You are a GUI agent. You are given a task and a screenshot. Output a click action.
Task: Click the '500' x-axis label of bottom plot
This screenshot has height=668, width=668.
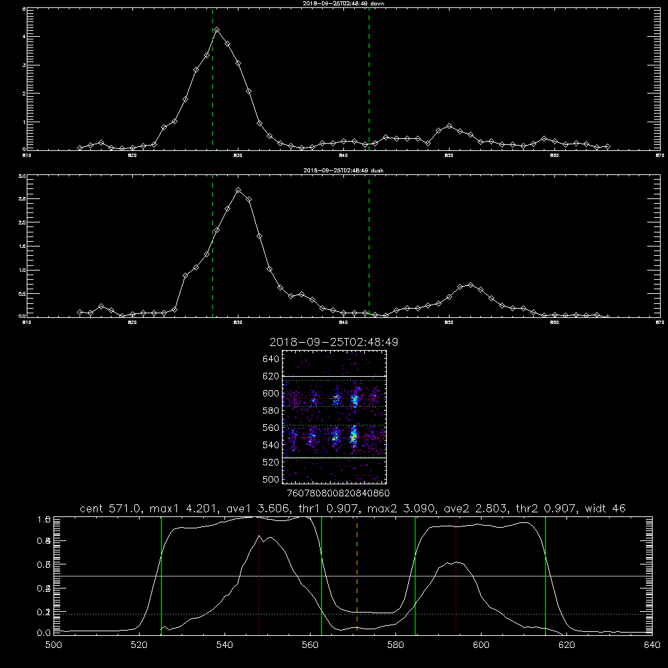point(53,645)
